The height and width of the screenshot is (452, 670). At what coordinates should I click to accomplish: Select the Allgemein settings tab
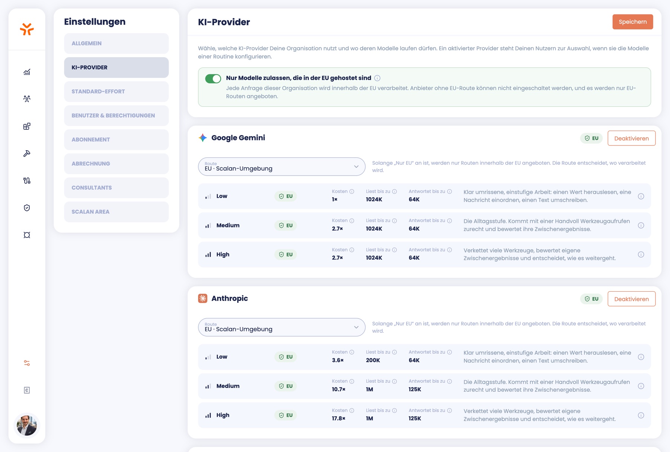(117, 44)
